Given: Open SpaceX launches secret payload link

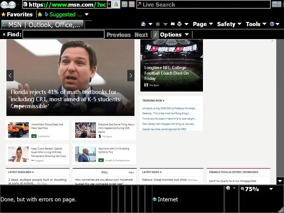Looking at the screenshot, I should tap(164, 129).
